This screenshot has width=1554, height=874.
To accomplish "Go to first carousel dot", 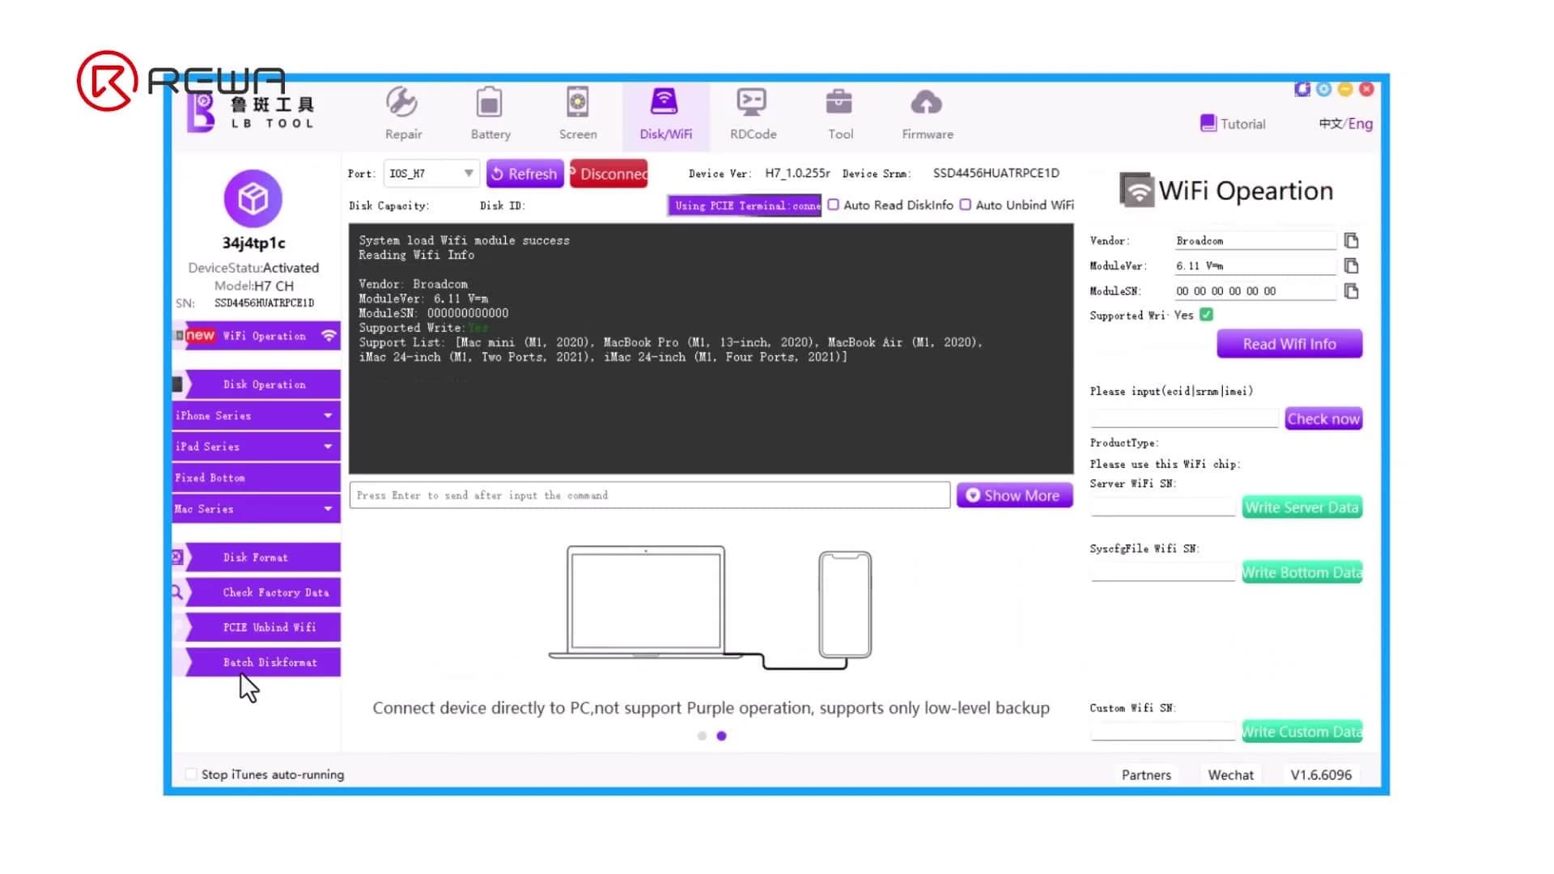I will coord(702,736).
